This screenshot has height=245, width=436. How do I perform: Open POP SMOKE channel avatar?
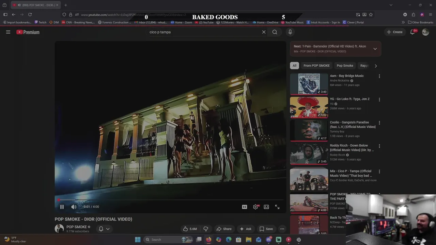pyautogui.click(x=59, y=229)
